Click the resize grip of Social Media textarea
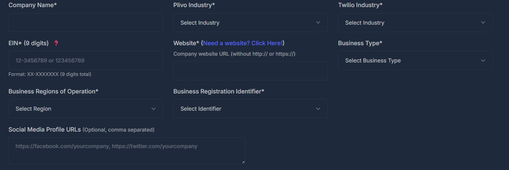 243,162
